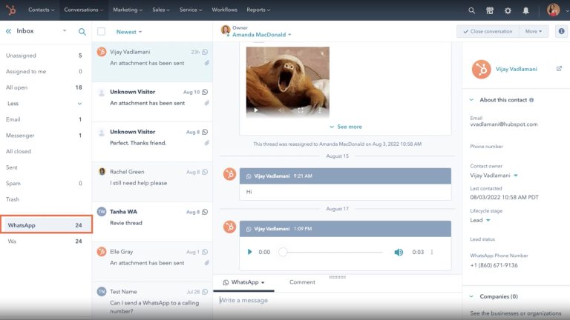Click Vijay Vadlamani avatar in contact panel

click(481, 69)
